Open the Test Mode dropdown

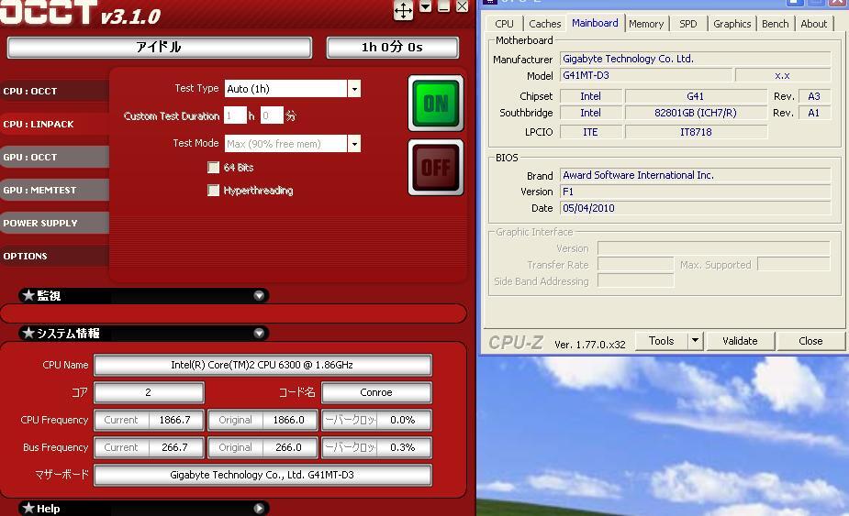(353, 144)
